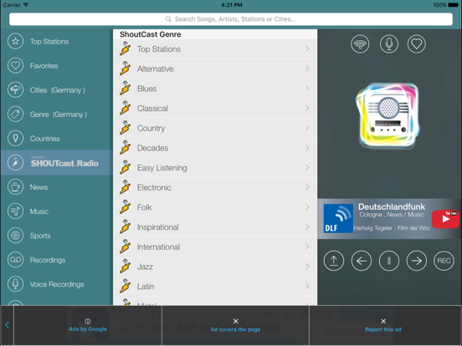This screenshot has width=462, height=346.
Task: Choose Inspirational from the genre list
Action: pyautogui.click(x=215, y=226)
